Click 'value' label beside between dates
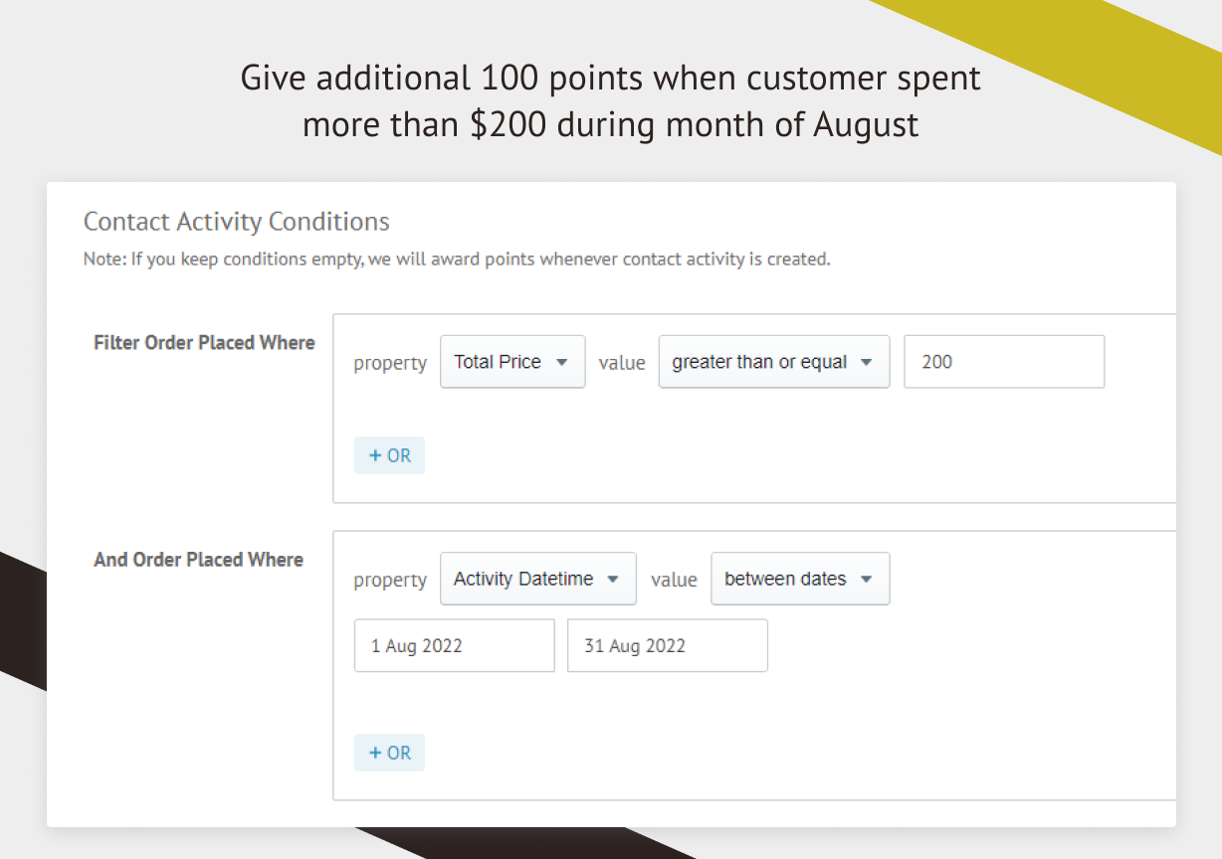This screenshot has width=1222, height=859. [x=674, y=580]
